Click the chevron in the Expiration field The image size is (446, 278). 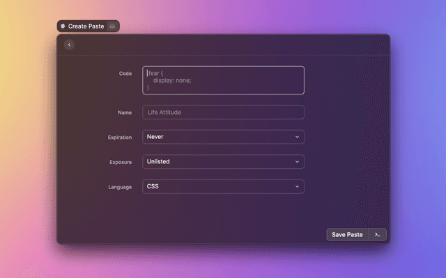point(297,137)
